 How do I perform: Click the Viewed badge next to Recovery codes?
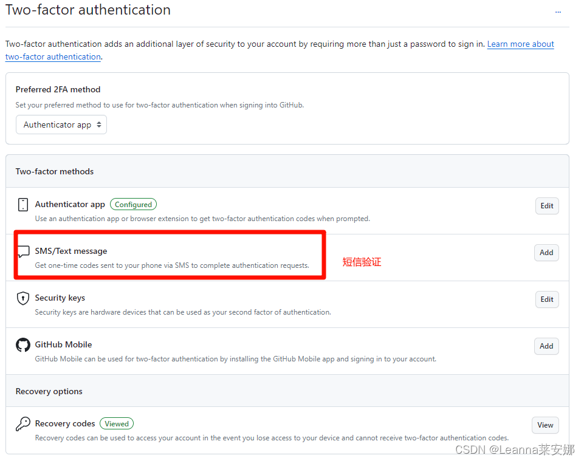[x=117, y=424]
